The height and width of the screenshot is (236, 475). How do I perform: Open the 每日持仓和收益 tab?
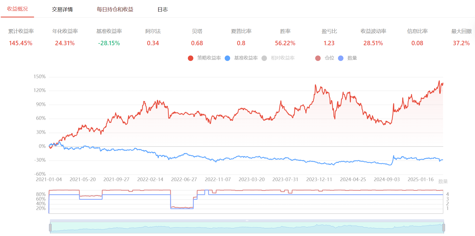(x=115, y=9)
